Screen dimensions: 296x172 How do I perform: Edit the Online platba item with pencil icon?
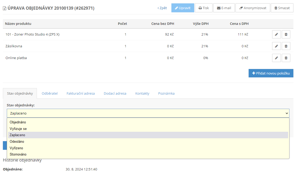pos(276,58)
